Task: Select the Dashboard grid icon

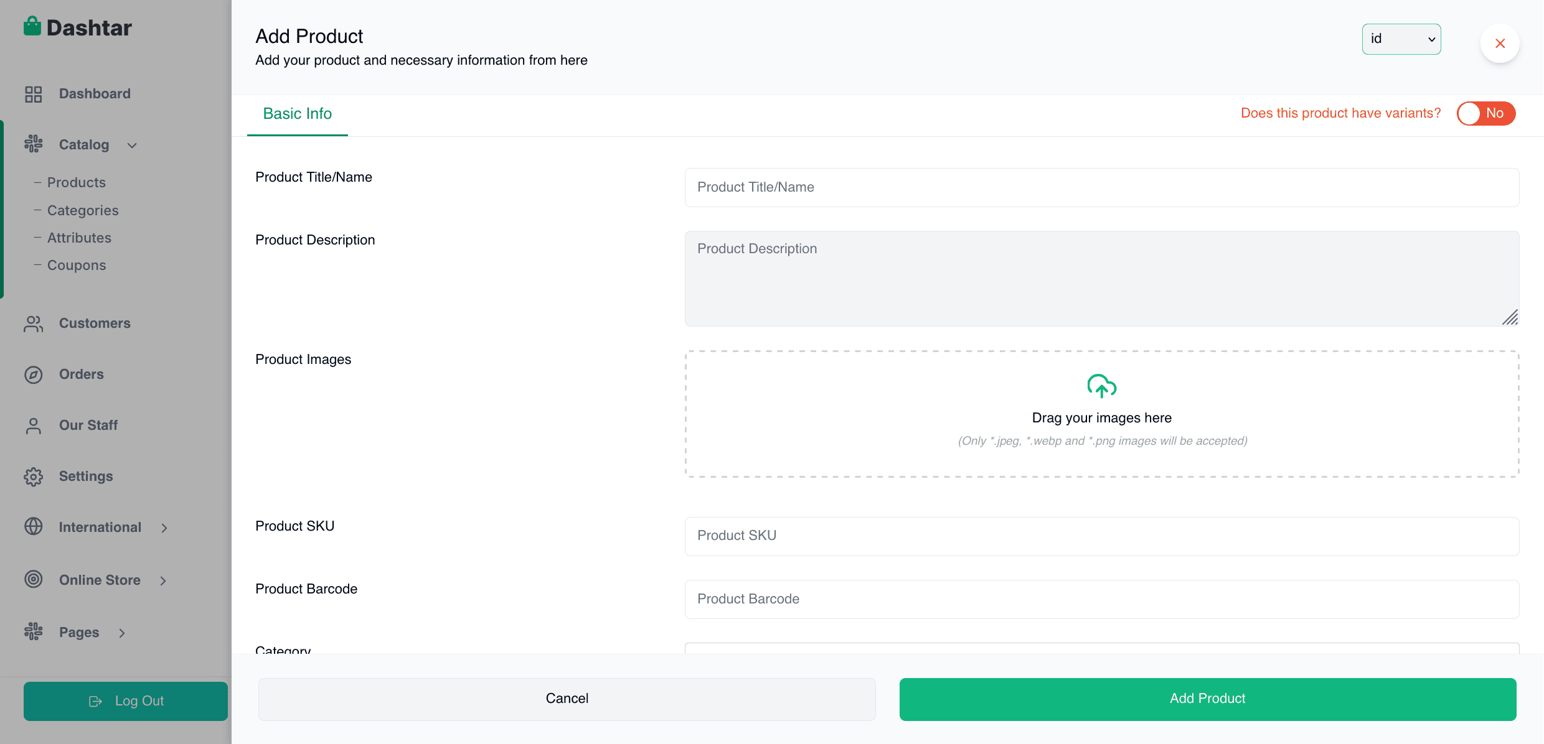Action: point(33,93)
